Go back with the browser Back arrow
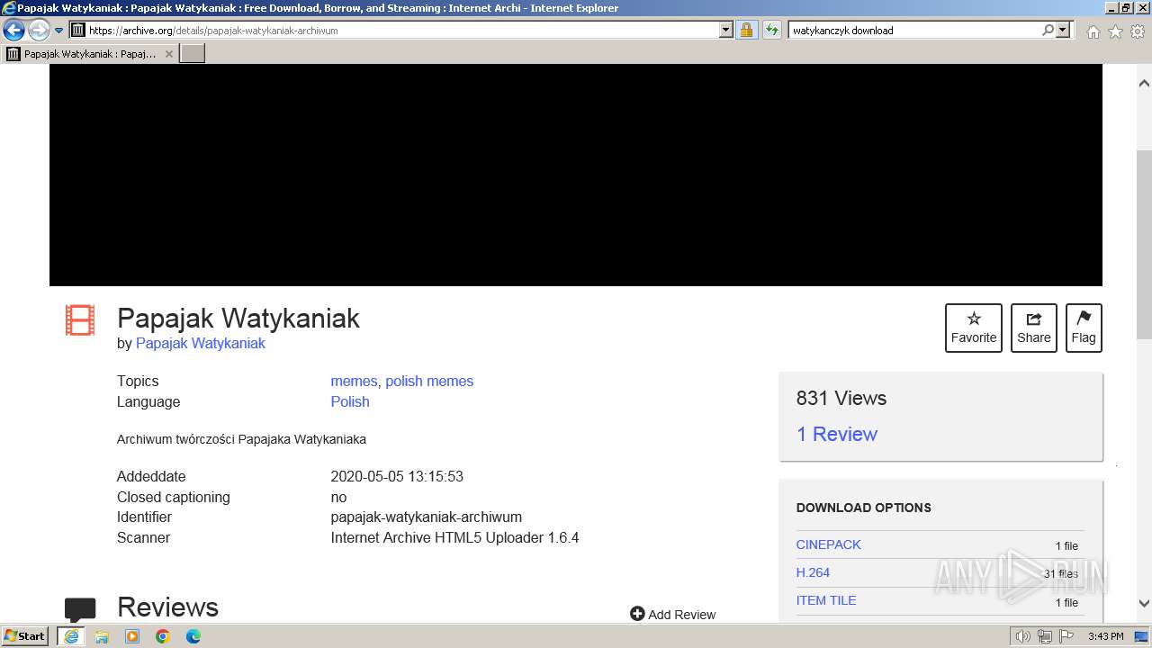Image resolution: width=1152 pixels, height=648 pixels. click(x=13, y=31)
